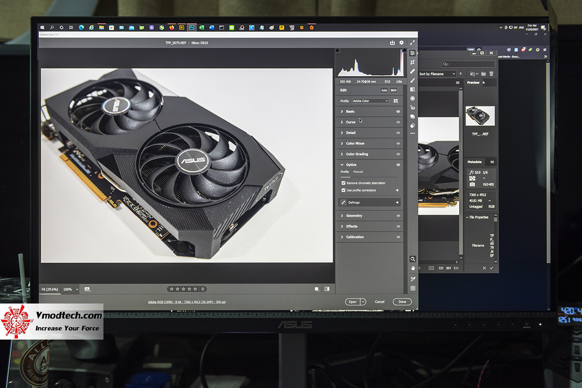Click the Open button

coord(352,302)
